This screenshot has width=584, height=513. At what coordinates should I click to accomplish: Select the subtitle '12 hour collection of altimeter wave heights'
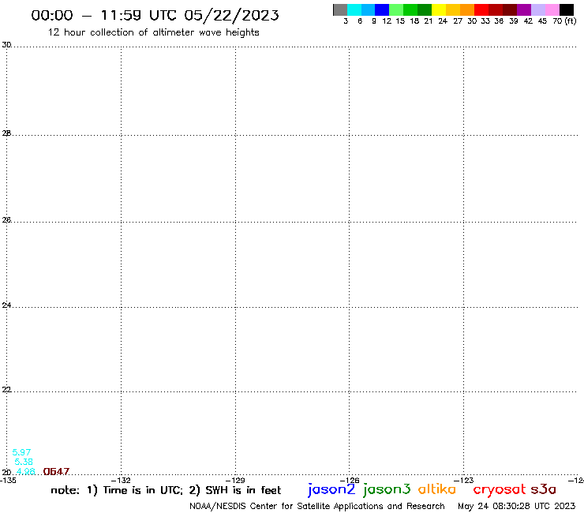tap(153, 32)
